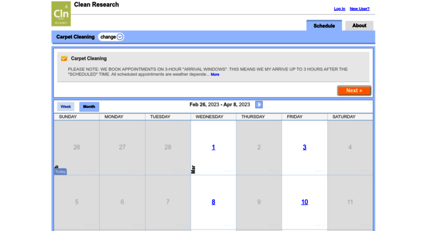Click unavailable date 9

(259, 202)
